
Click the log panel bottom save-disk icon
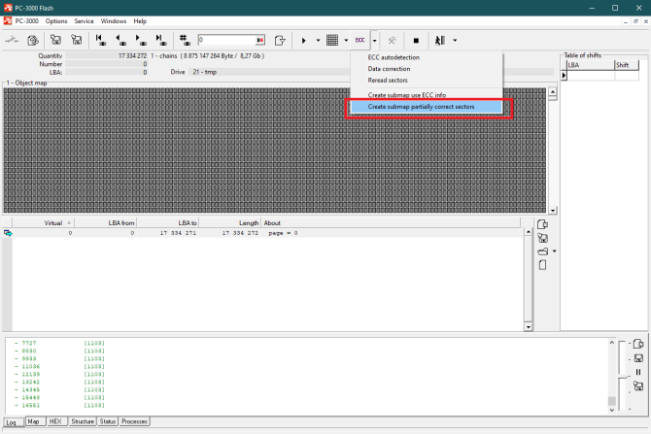[638, 386]
